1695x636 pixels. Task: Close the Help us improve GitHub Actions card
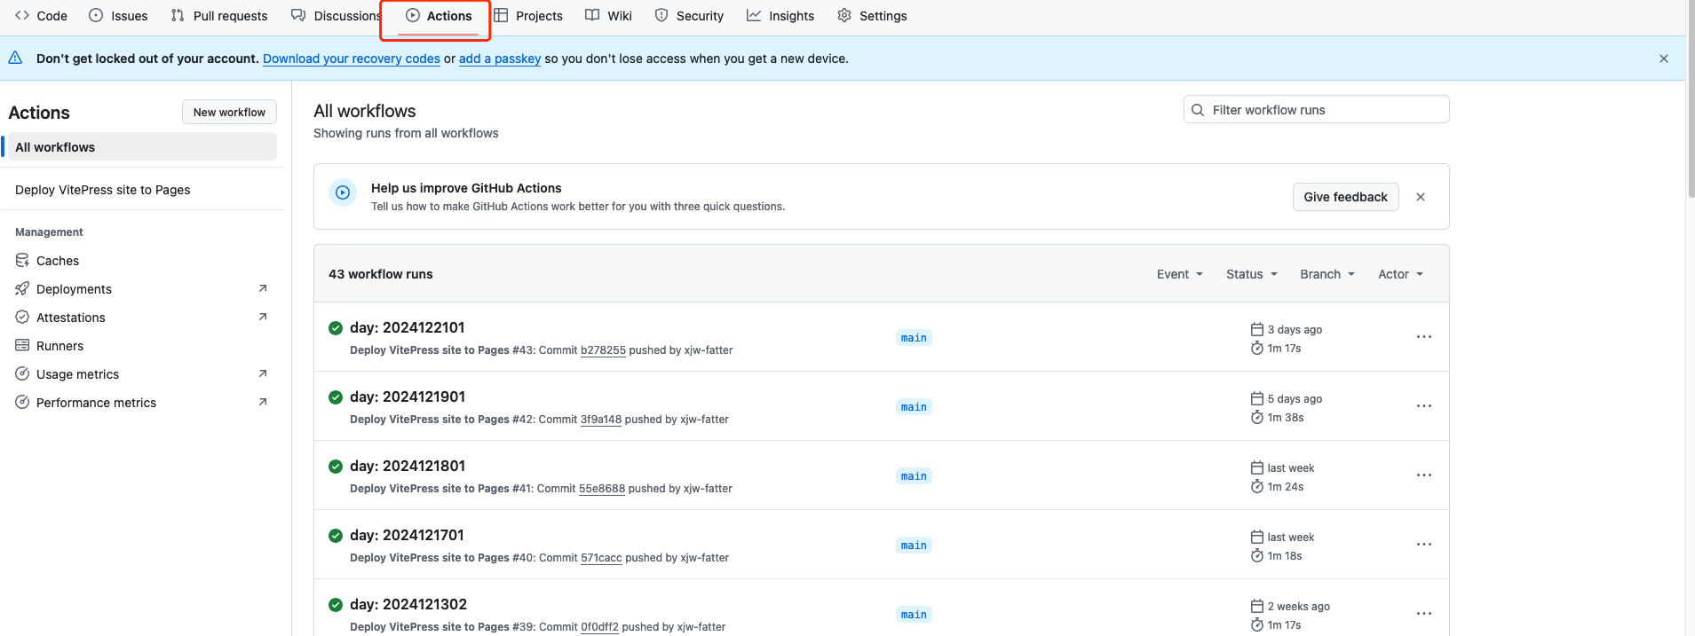coord(1420,197)
